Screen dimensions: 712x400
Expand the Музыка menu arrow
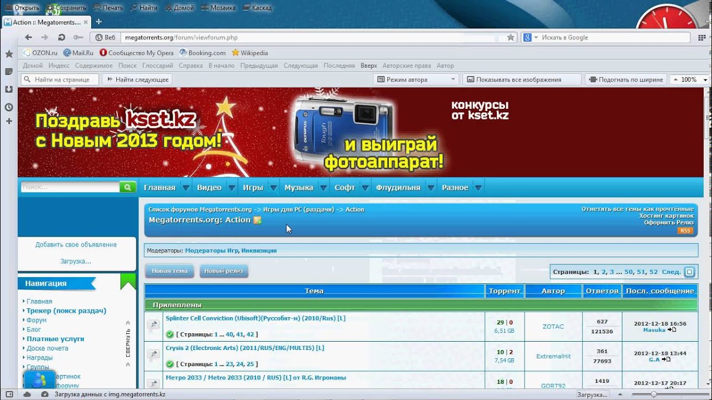[324, 188]
